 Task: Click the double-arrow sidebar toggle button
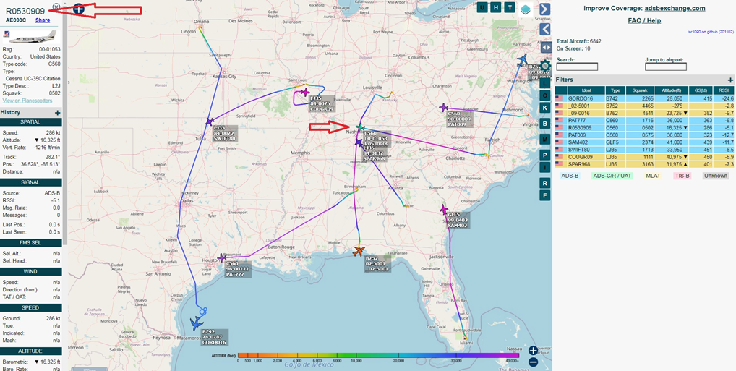[546, 48]
